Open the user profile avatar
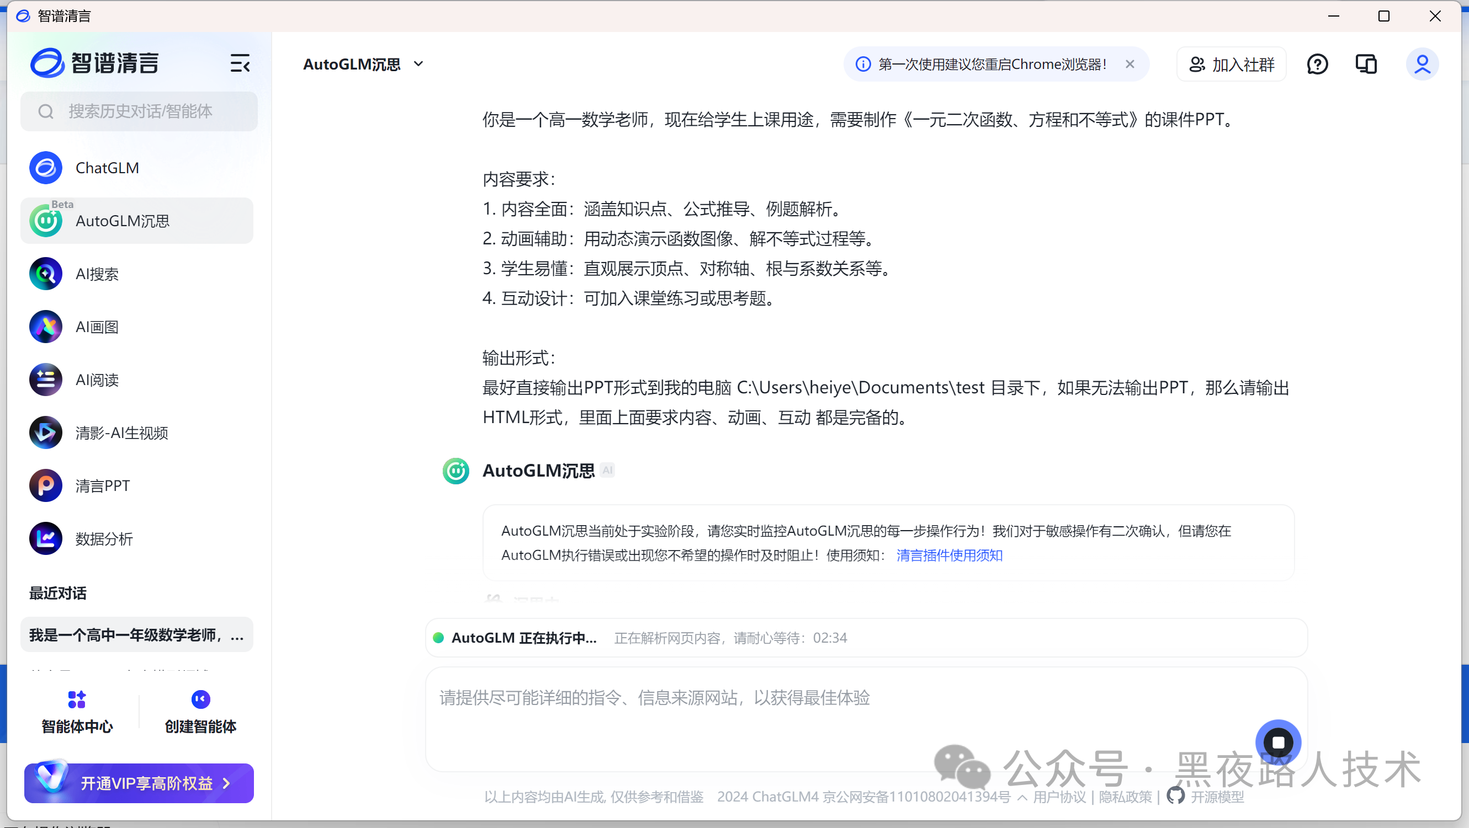 pos(1422,65)
